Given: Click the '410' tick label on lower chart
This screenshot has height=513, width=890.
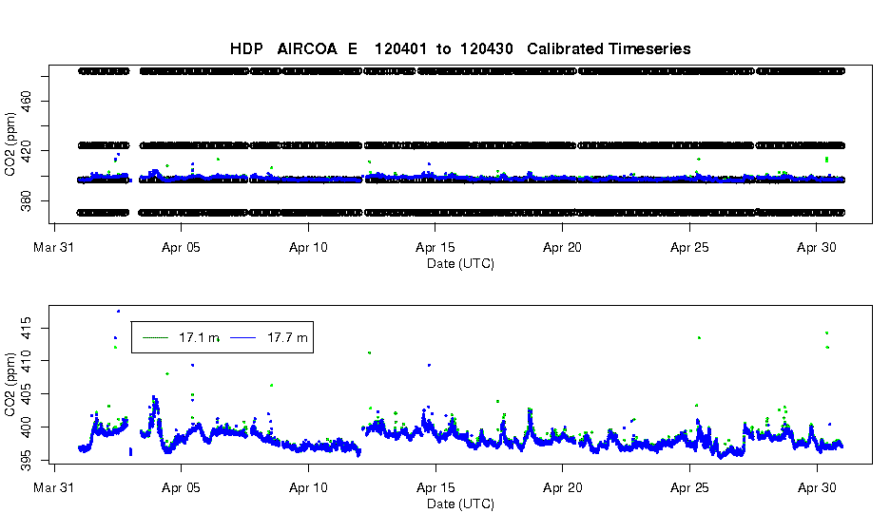Looking at the screenshot, I should pos(26,361).
